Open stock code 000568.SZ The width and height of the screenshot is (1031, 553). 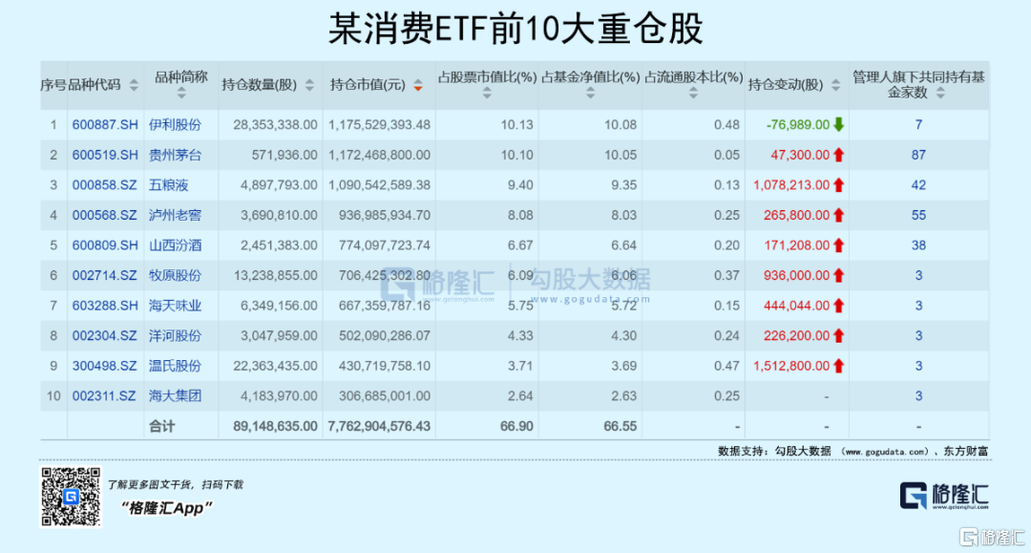(x=105, y=216)
